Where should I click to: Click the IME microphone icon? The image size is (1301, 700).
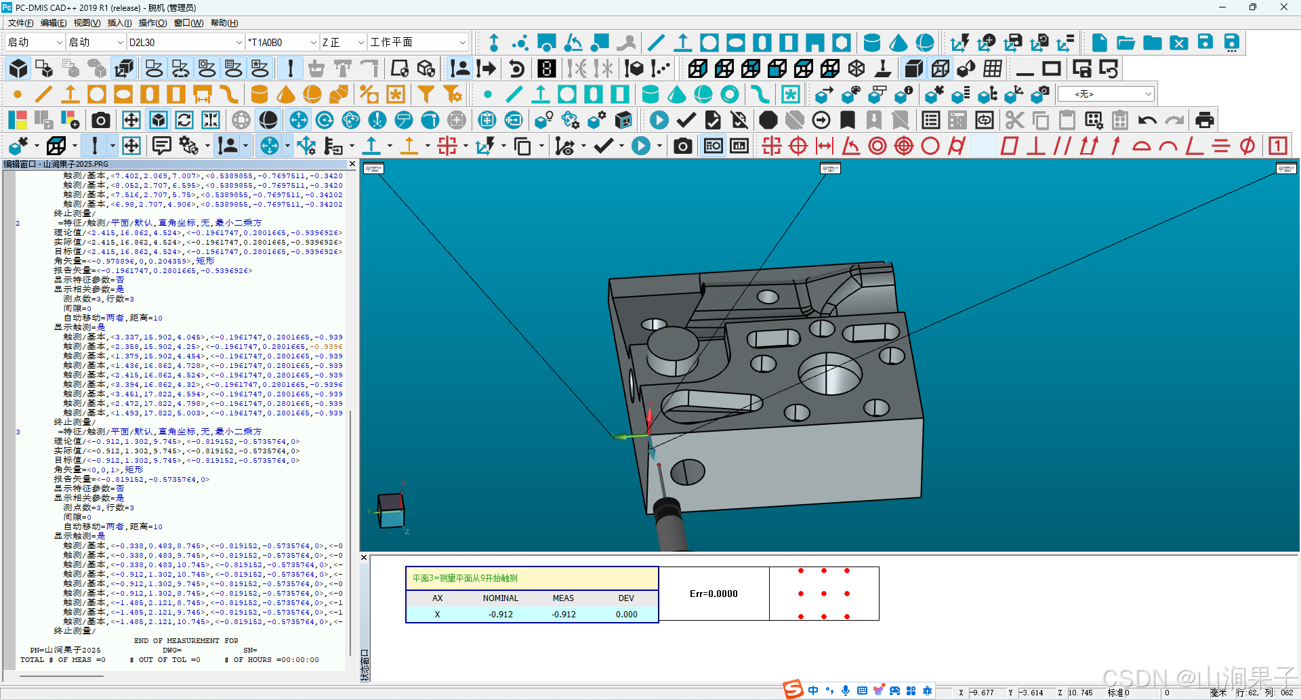pyautogui.click(x=846, y=691)
